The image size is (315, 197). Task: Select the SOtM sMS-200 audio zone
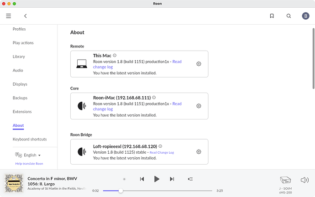pyautogui.click(x=286, y=182)
